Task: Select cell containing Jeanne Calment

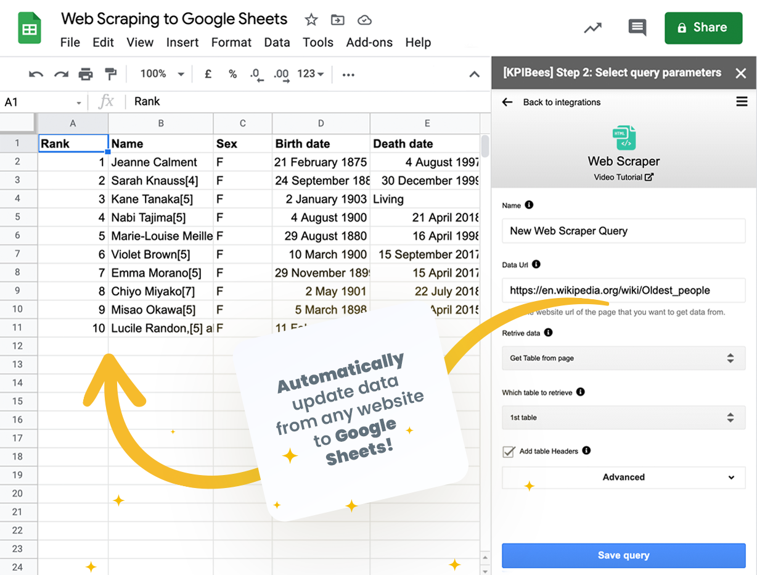Action: click(161, 162)
